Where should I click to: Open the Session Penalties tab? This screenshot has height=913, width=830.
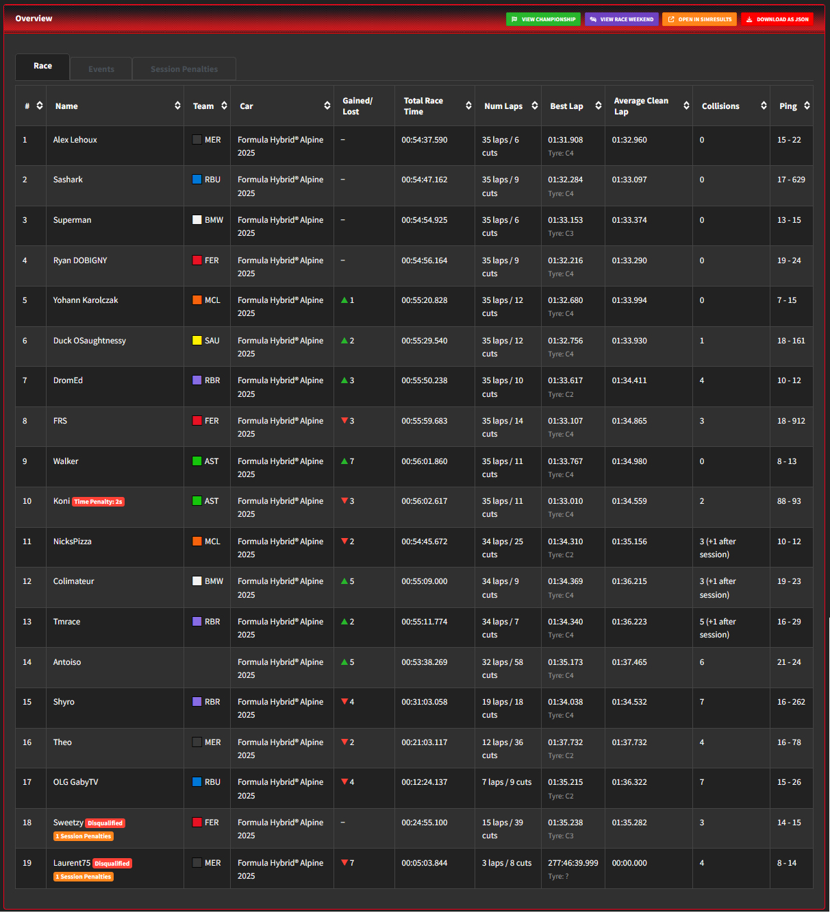pos(184,69)
